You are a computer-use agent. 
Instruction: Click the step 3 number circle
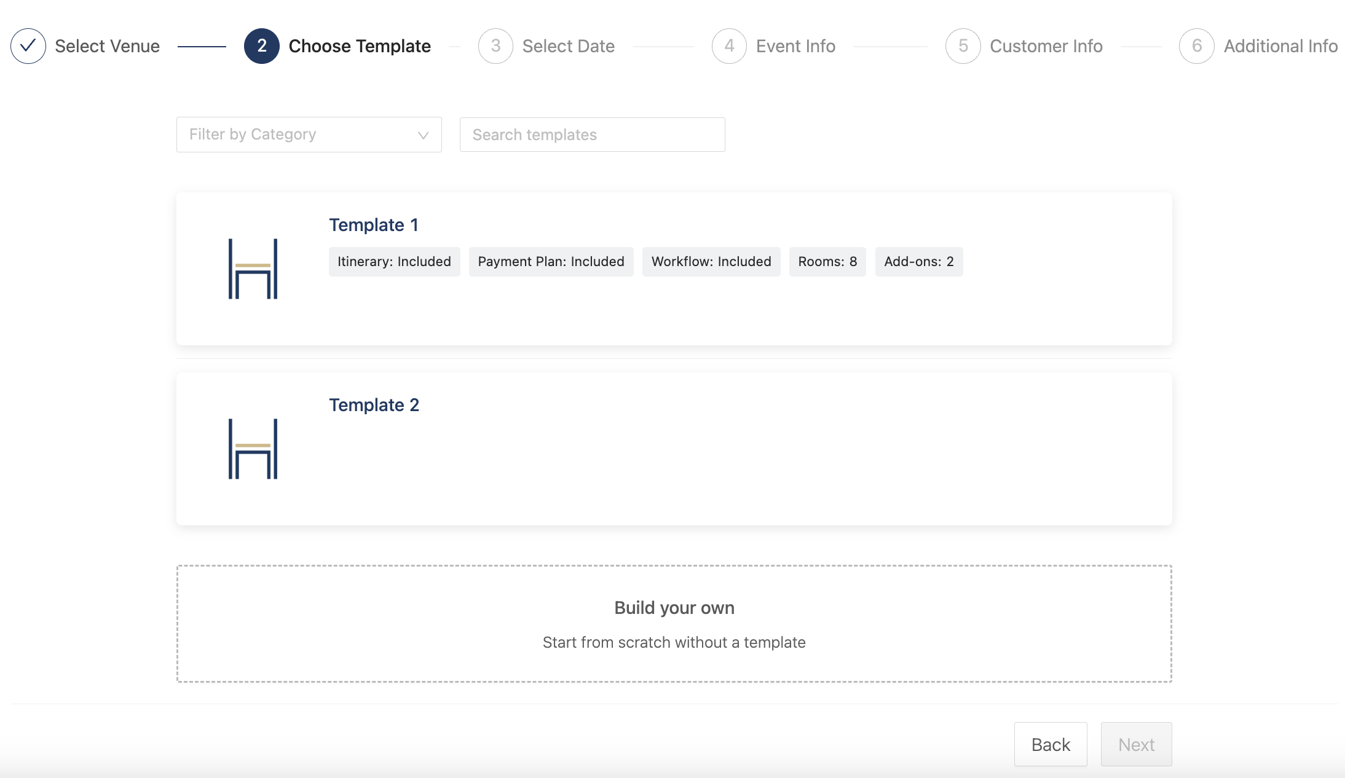(x=495, y=46)
